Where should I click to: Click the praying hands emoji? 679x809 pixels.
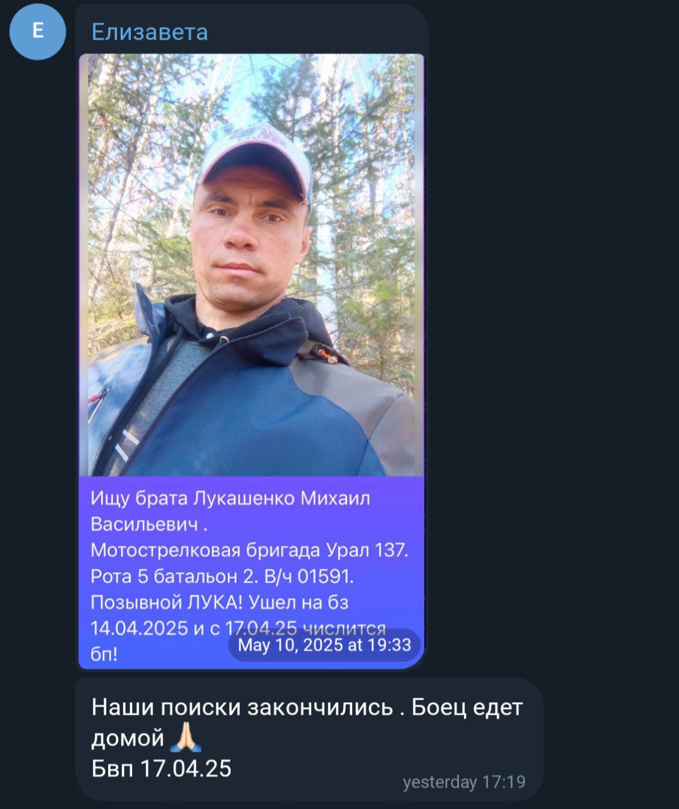(186, 737)
